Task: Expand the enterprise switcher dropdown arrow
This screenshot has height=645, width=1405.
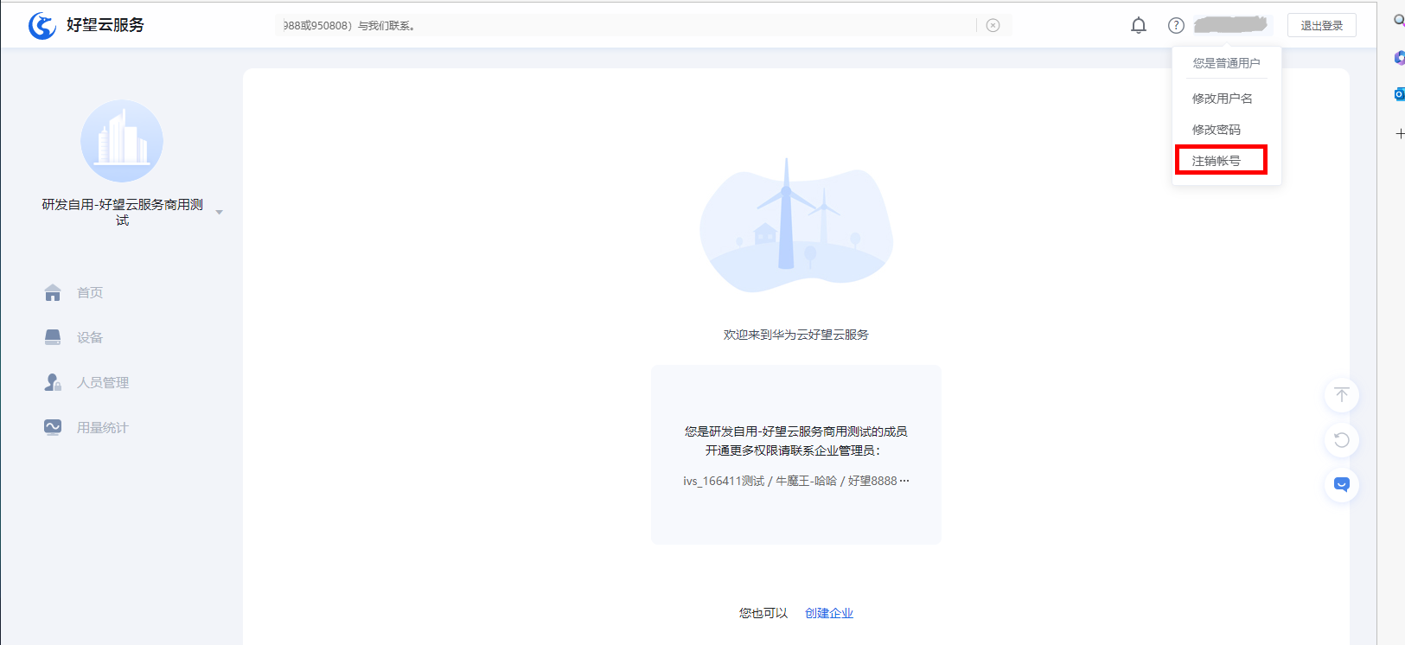Action: click(x=220, y=213)
